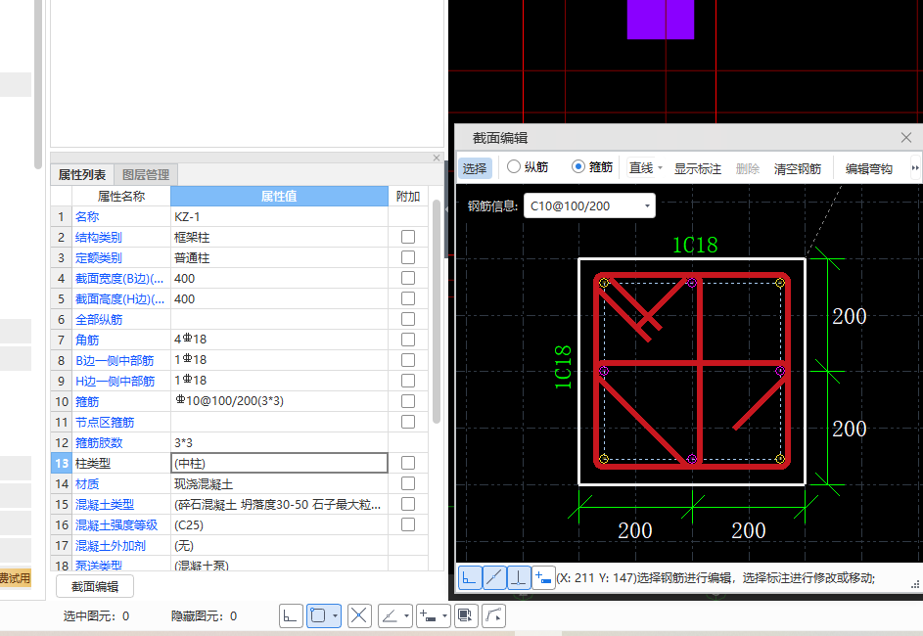
Task: Check the 附加 box for 混凝土强度等级
Action: point(408,524)
